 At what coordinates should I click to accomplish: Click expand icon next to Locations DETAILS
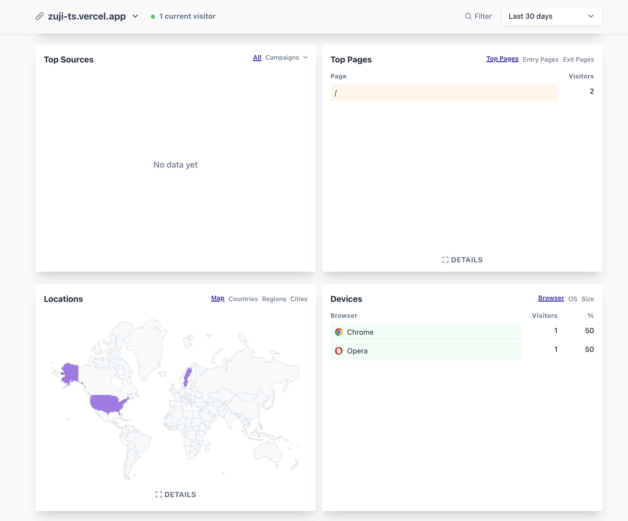[x=158, y=494]
